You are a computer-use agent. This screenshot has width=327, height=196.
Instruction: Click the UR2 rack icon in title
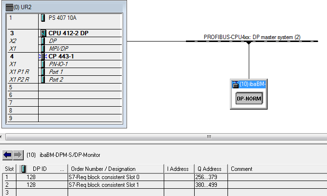click(x=9, y=7)
